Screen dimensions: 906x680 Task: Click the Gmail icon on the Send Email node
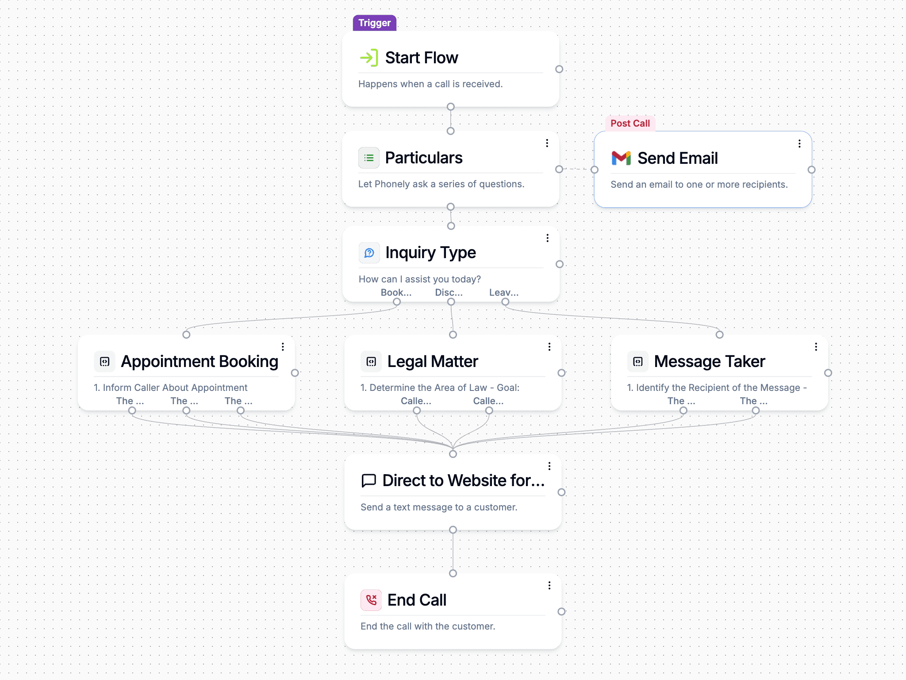(621, 158)
